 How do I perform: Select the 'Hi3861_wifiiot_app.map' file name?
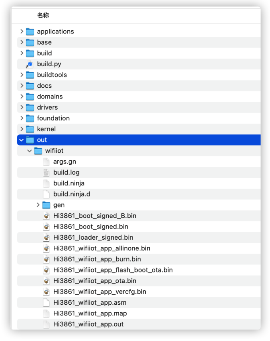pyautogui.click(x=90, y=313)
